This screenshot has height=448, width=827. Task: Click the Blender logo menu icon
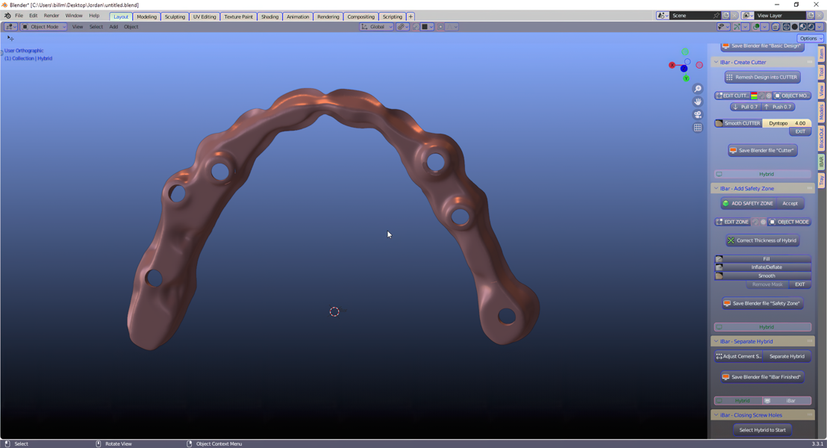click(x=7, y=16)
